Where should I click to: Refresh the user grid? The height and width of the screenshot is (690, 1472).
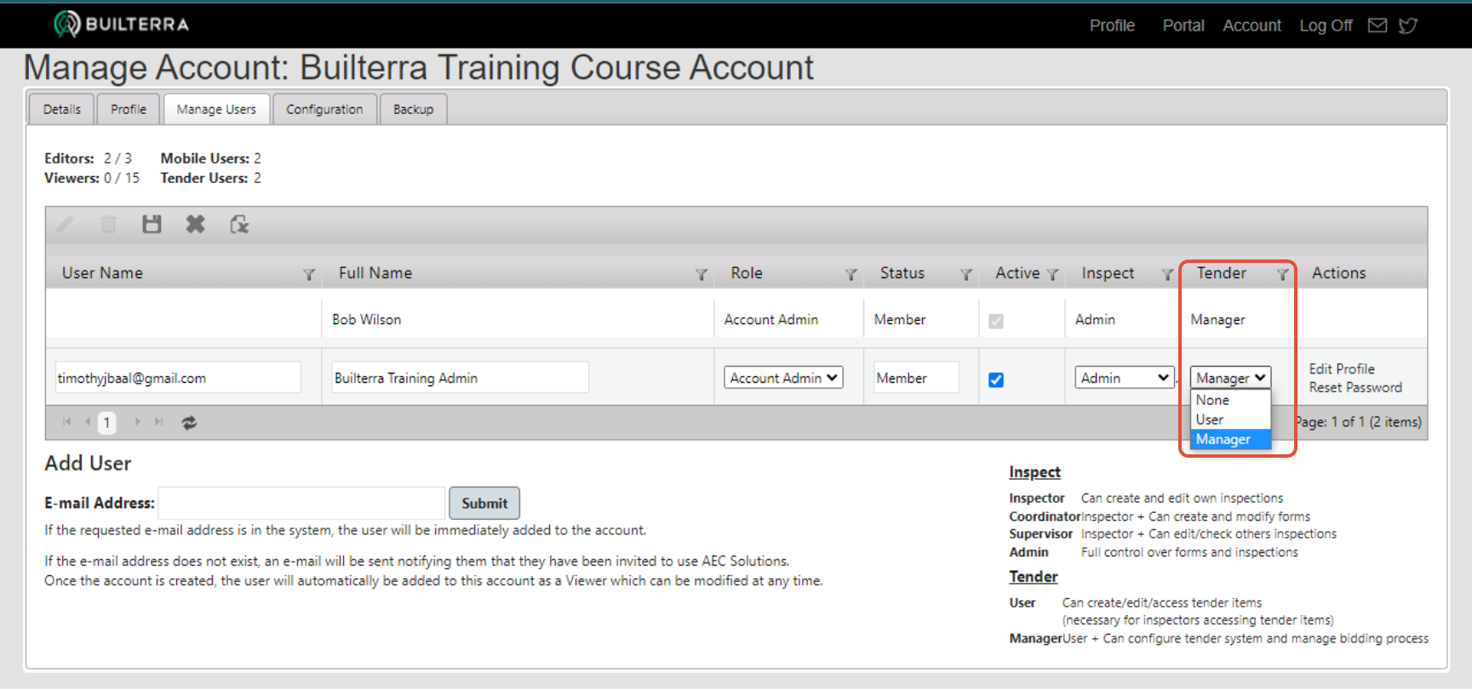coord(189,422)
